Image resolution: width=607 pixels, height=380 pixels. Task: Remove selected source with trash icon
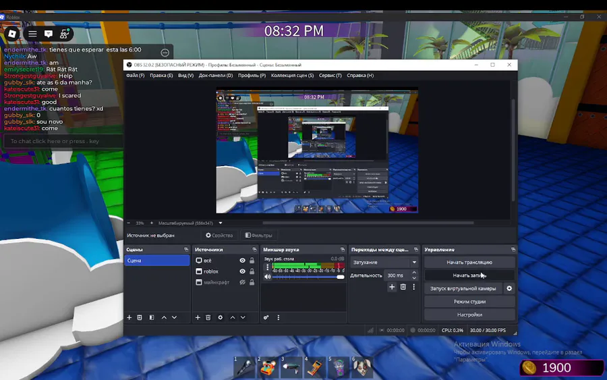pos(208,317)
